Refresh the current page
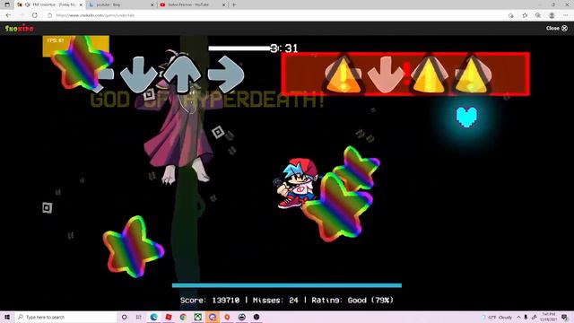 [x=34, y=15]
